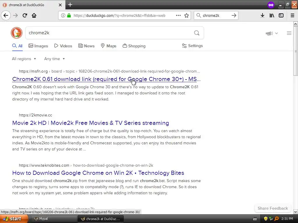Viewport: 298px width, 223px height.
Task: Open the Library bookshelf icon
Action: pos(272,15)
